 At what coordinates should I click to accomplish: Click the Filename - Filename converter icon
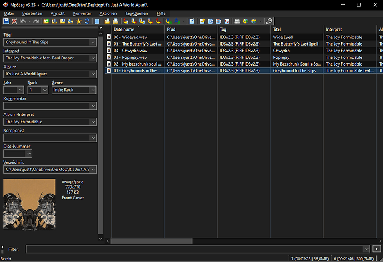(142, 21)
